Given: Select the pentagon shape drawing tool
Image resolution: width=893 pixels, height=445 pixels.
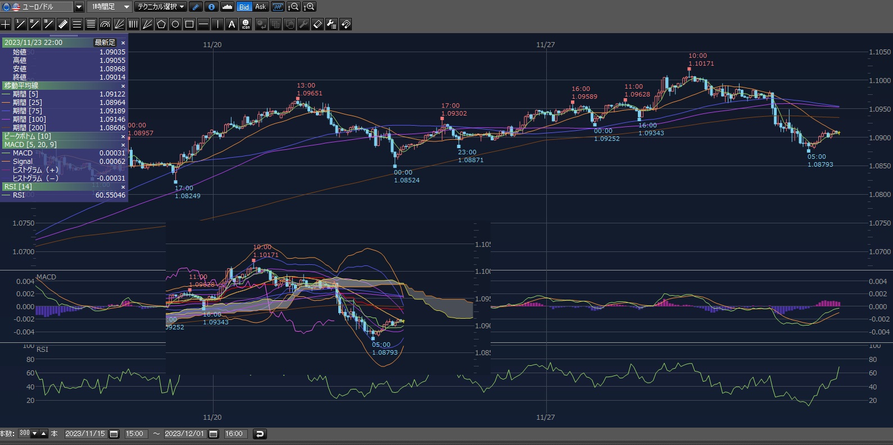Looking at the screenshot, I should [x=161, y=24].
